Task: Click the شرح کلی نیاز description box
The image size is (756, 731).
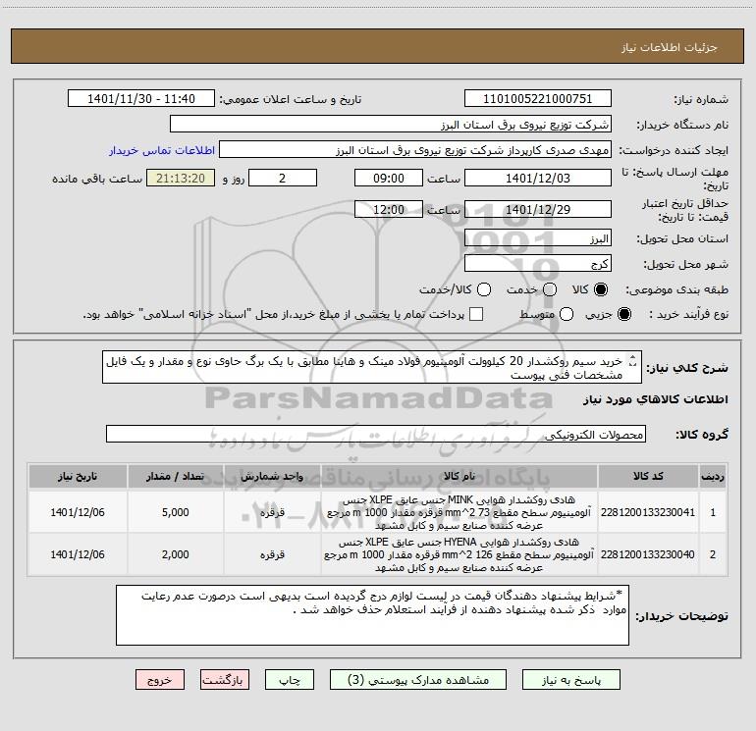Action: [x=372, y=367]
